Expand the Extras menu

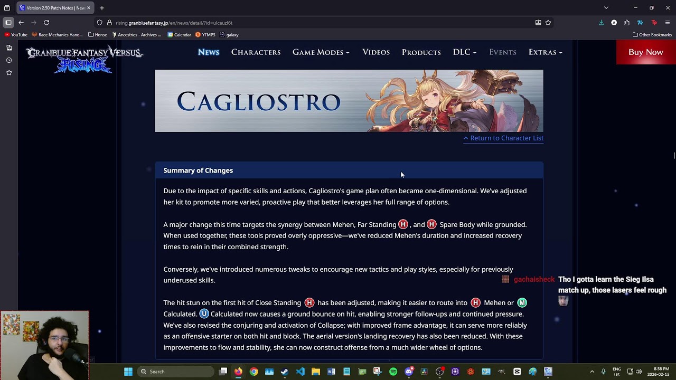click(x=545, y=52)
